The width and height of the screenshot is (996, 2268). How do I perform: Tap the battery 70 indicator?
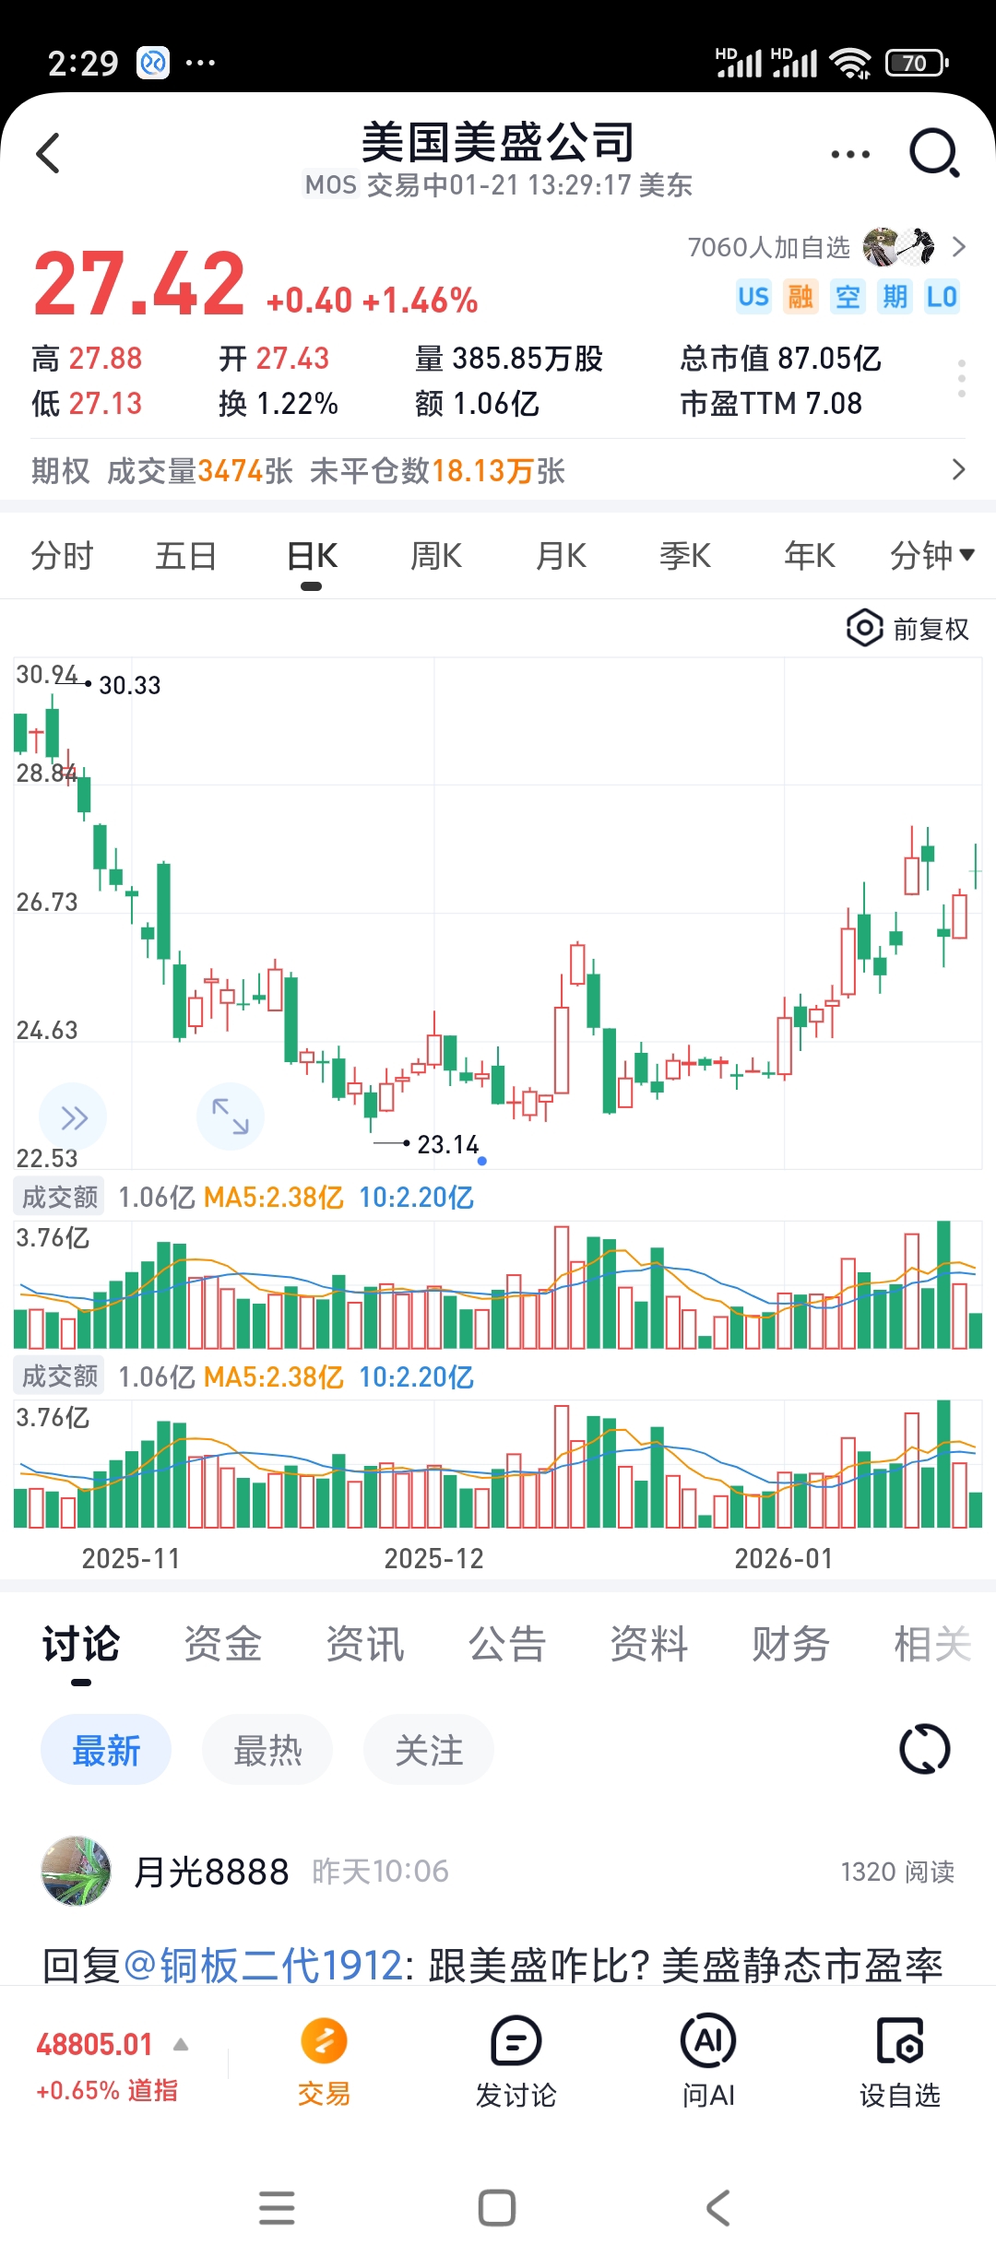point(917,63)
